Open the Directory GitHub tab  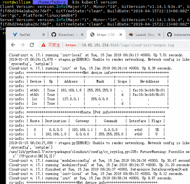pos(67,35)
